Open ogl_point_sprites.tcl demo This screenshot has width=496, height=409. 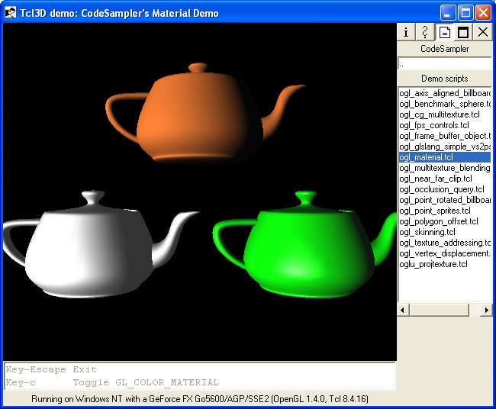445,211
